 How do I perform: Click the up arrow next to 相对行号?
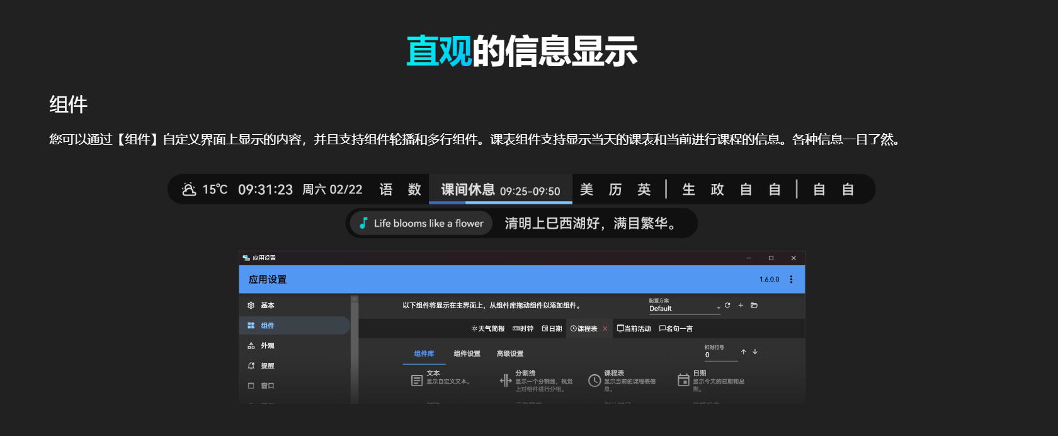(744, 352)
